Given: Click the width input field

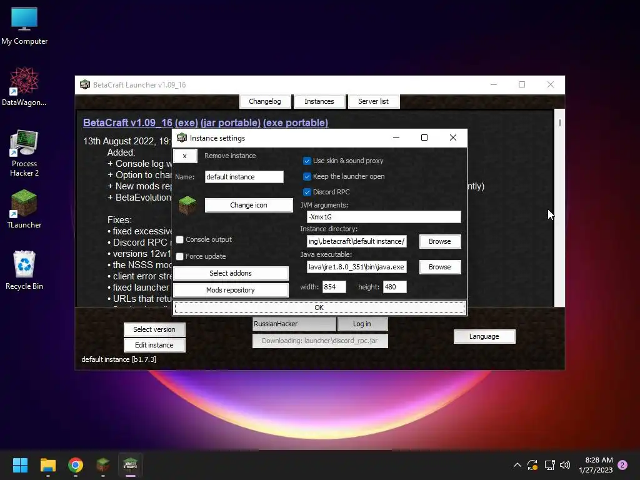Looking at the screenshot, I should pos(334,287).
